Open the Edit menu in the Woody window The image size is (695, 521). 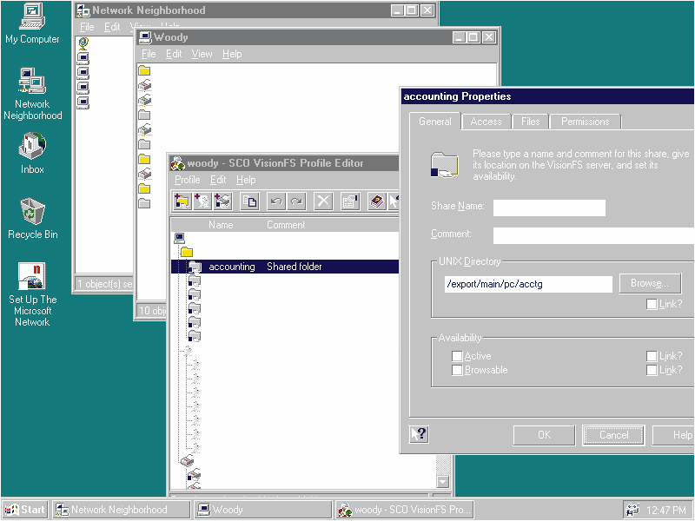(x=174, y=54)
